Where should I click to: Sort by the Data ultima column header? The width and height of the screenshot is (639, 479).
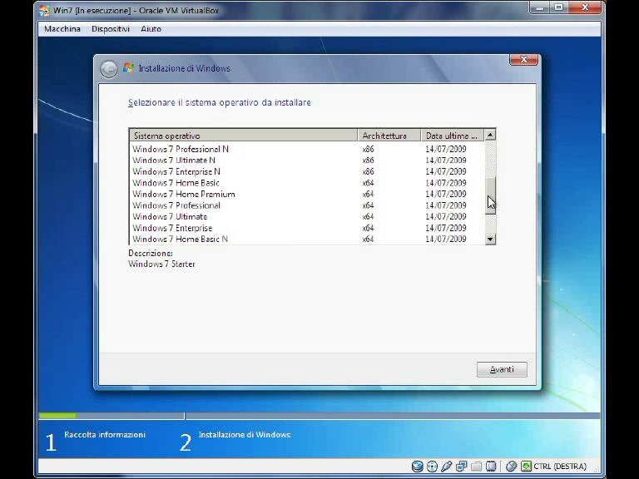coord(453,136)
